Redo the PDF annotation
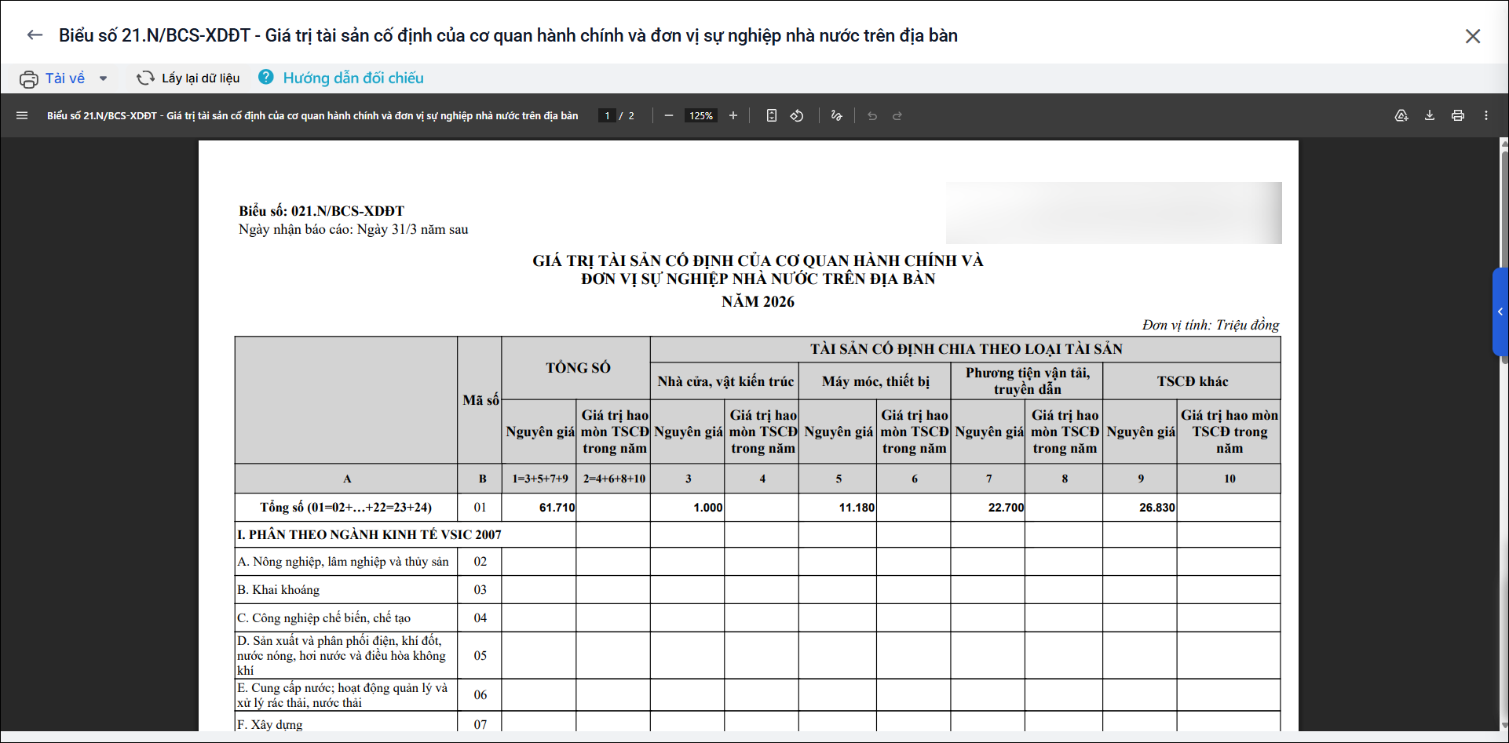Viewport: 1509px width, 743px height. pos(897,115)
